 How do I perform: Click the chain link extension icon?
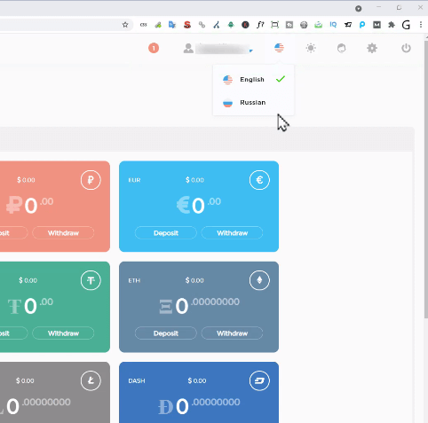[202, 25]
